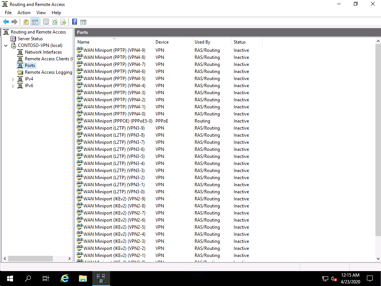Click the Refresh toolbar icon

55,22
